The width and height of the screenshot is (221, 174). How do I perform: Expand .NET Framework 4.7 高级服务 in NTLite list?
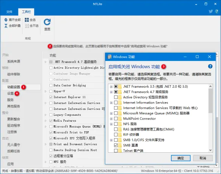(46, 62)
